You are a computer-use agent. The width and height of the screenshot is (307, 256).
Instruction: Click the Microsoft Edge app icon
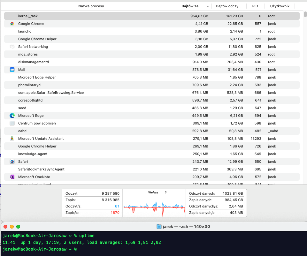pyautogui.click(x=12, y=116)
